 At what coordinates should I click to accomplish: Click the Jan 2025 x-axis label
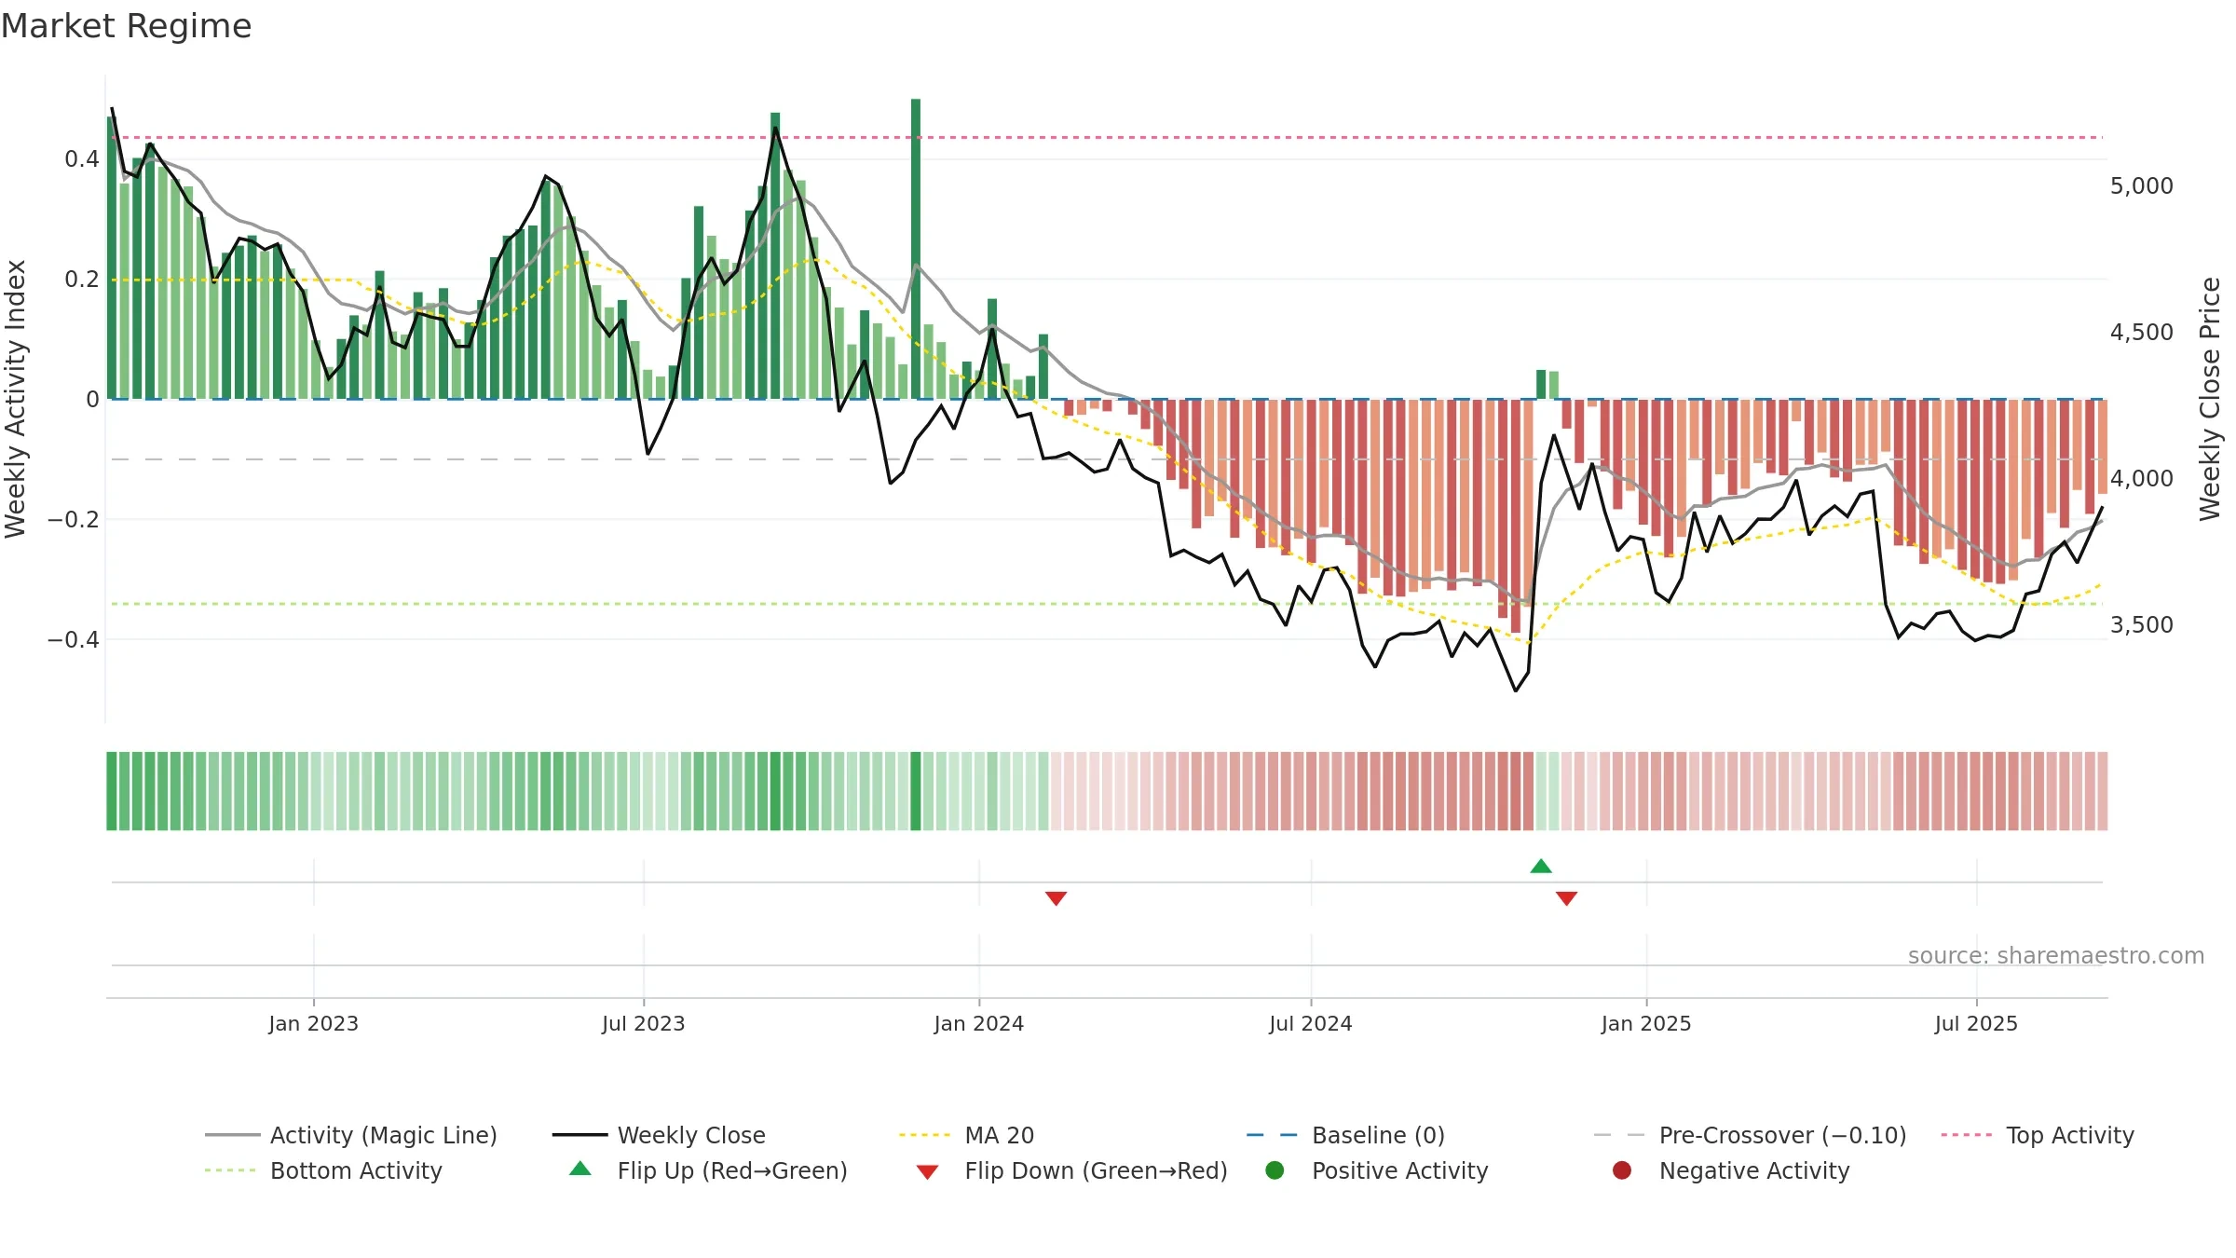click(1646, 1023)
